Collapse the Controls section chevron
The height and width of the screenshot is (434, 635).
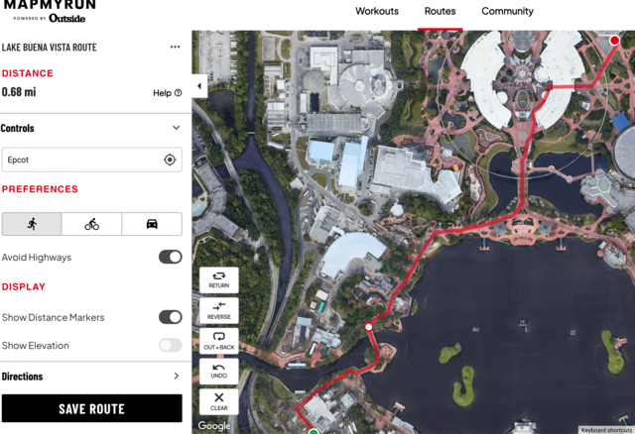point(177,128)
